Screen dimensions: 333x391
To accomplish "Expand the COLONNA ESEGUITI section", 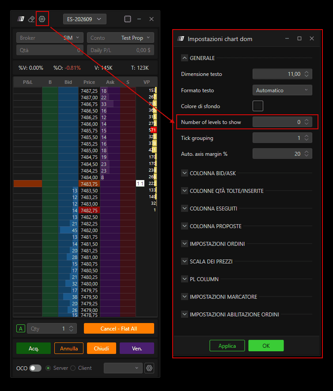I will (184, 208).
